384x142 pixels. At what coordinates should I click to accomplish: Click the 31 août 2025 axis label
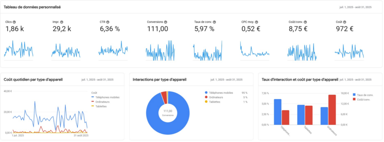pos(81,135)
